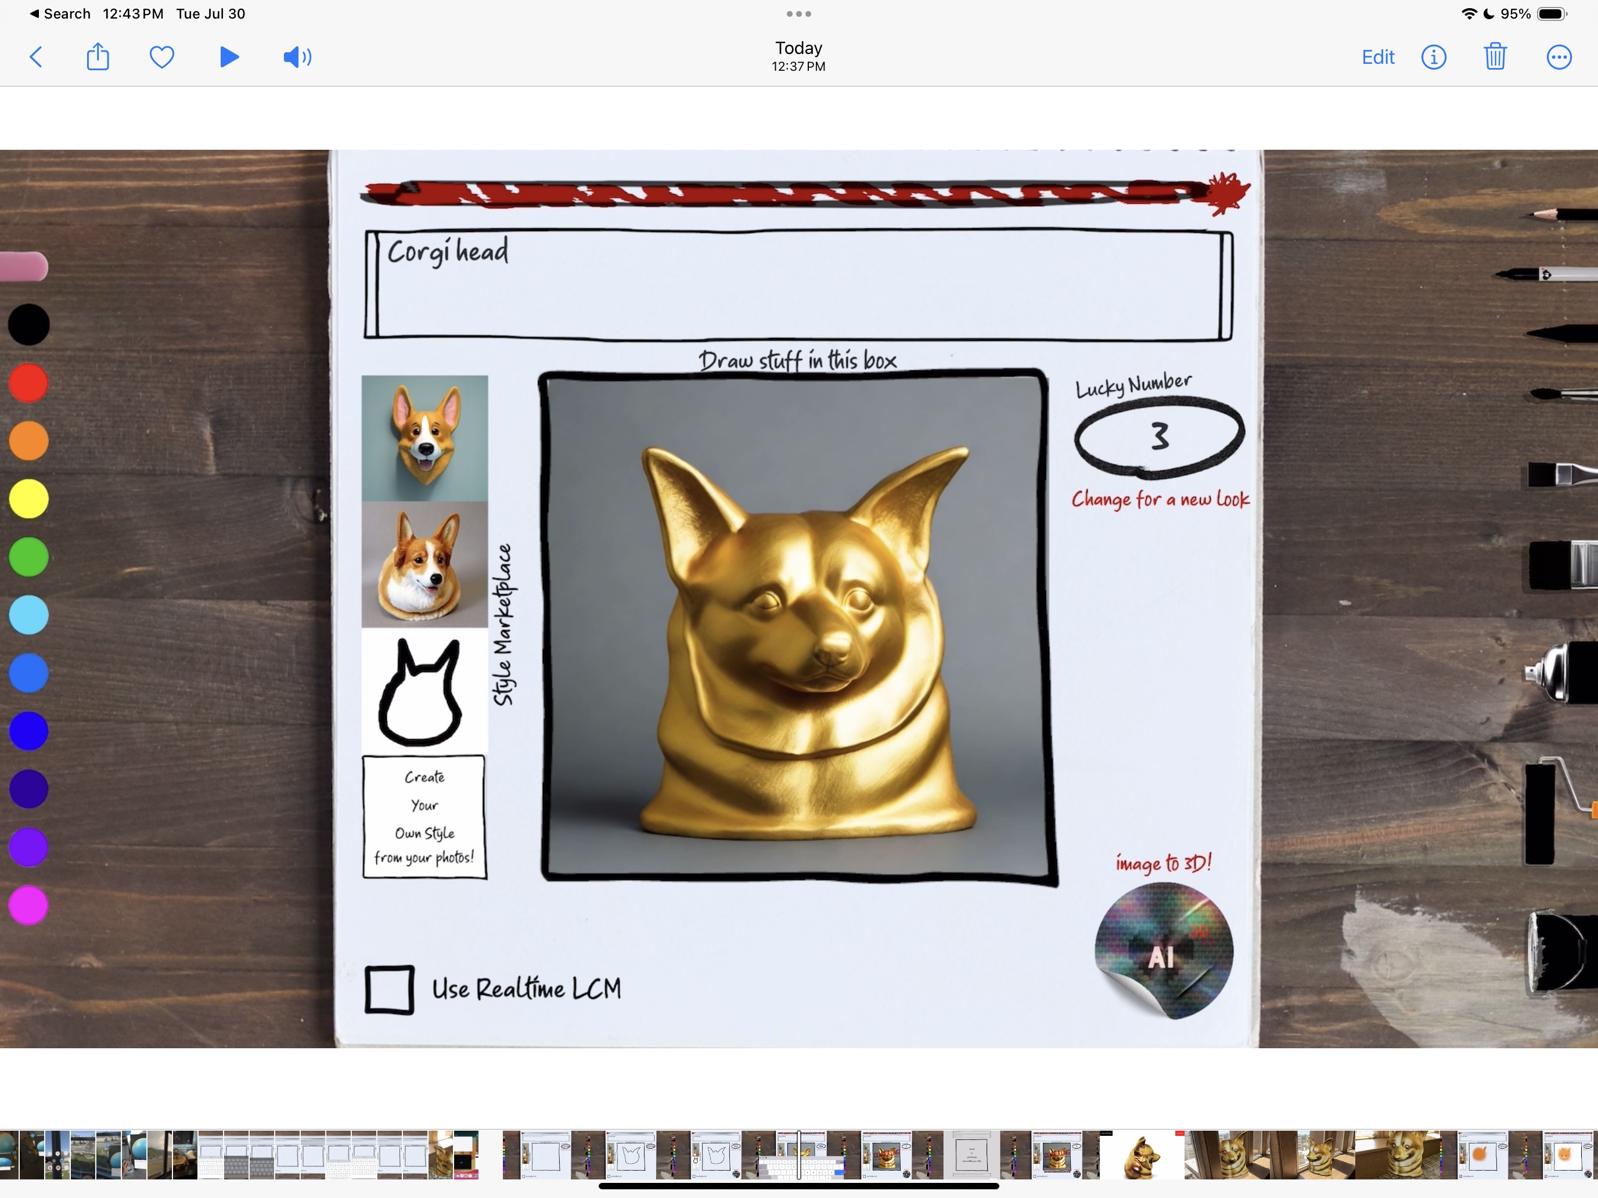The width and height of the screenshot is (1598, 1198).
Task: Tap Edit in the top bar
Action: click(x=1378, y=57)
